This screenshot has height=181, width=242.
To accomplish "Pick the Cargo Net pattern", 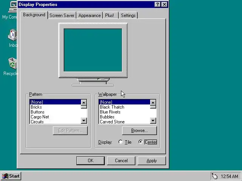I will 55,117.
